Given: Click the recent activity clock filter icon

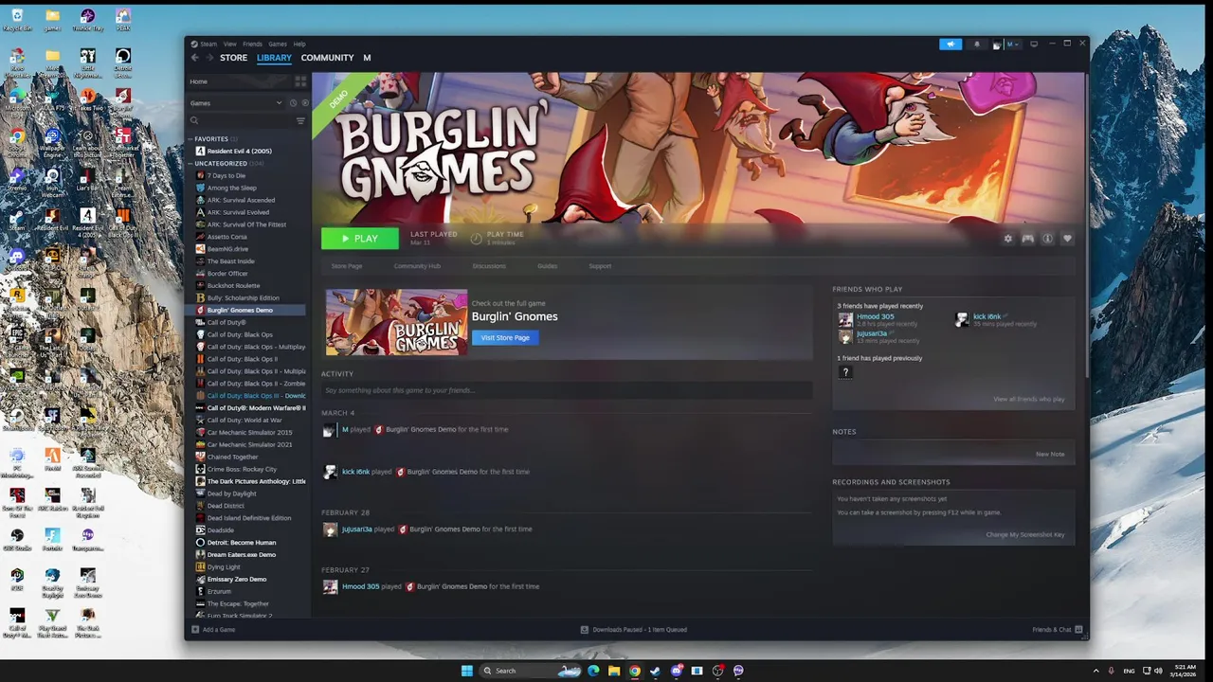Looking at the screenshot, I should 293,102.
